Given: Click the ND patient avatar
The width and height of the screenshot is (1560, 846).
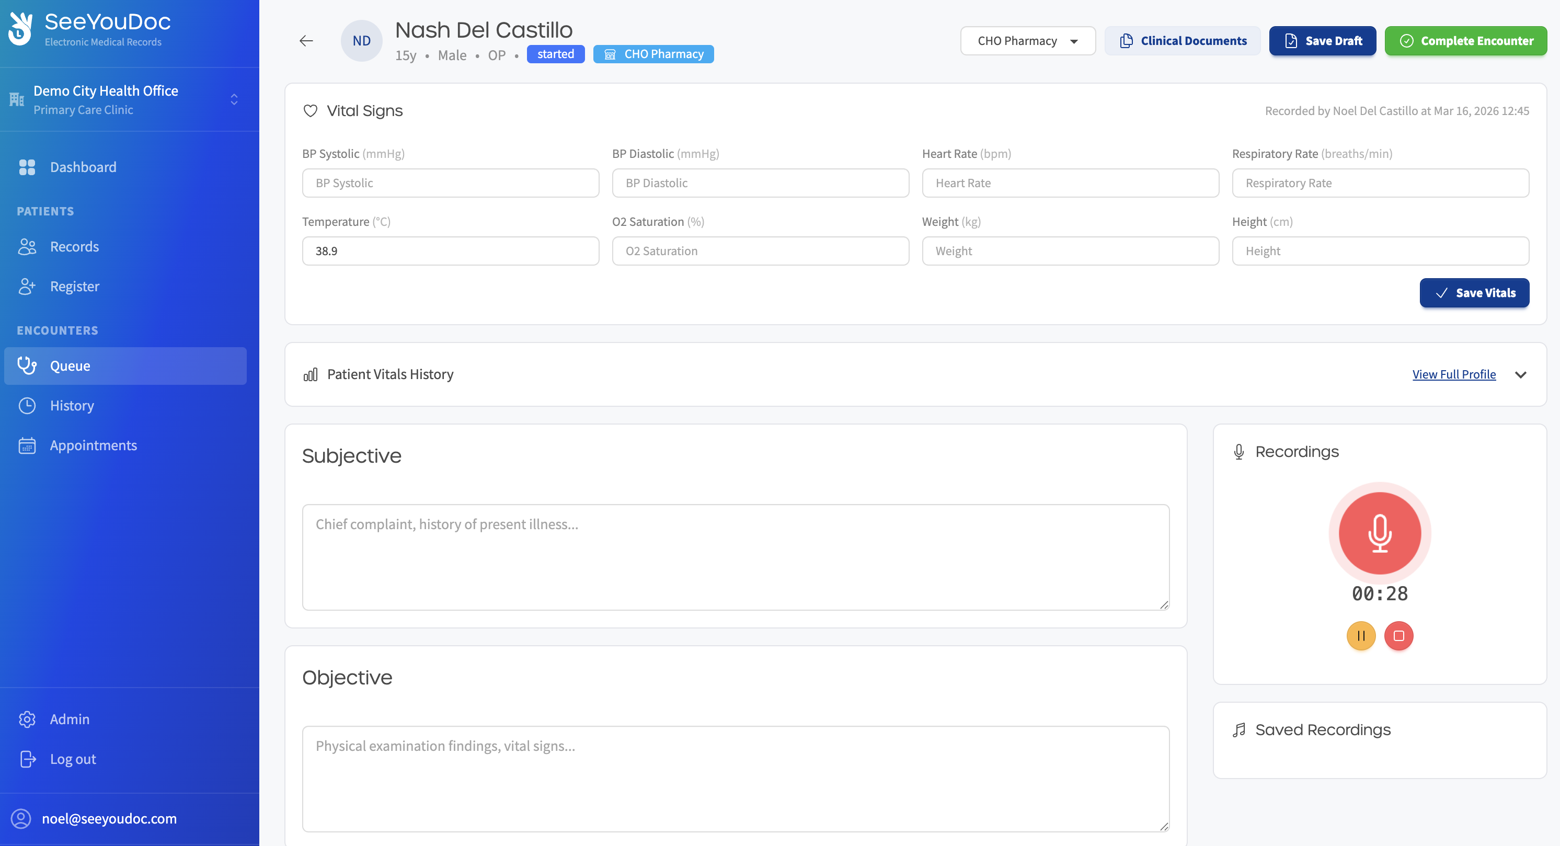Looking at the screenshot, I should (x=362, y=41).
